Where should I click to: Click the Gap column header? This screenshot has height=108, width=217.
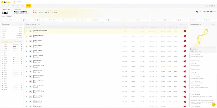126,27
